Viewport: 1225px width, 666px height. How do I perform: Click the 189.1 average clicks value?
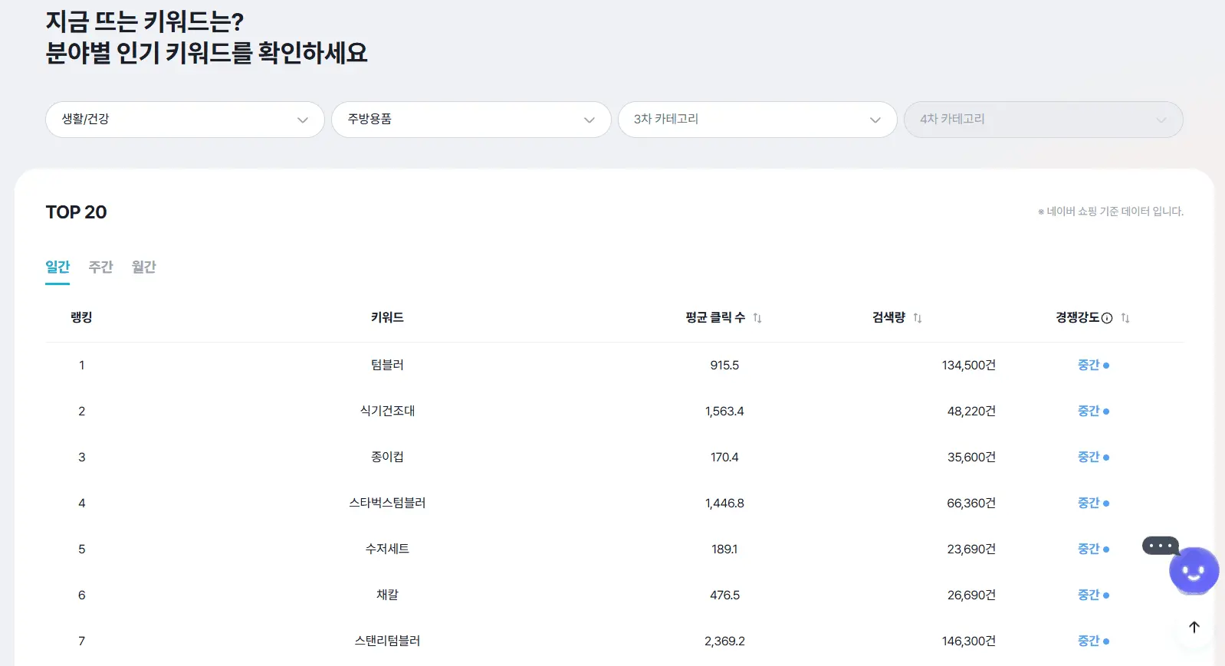coord(724,549)
